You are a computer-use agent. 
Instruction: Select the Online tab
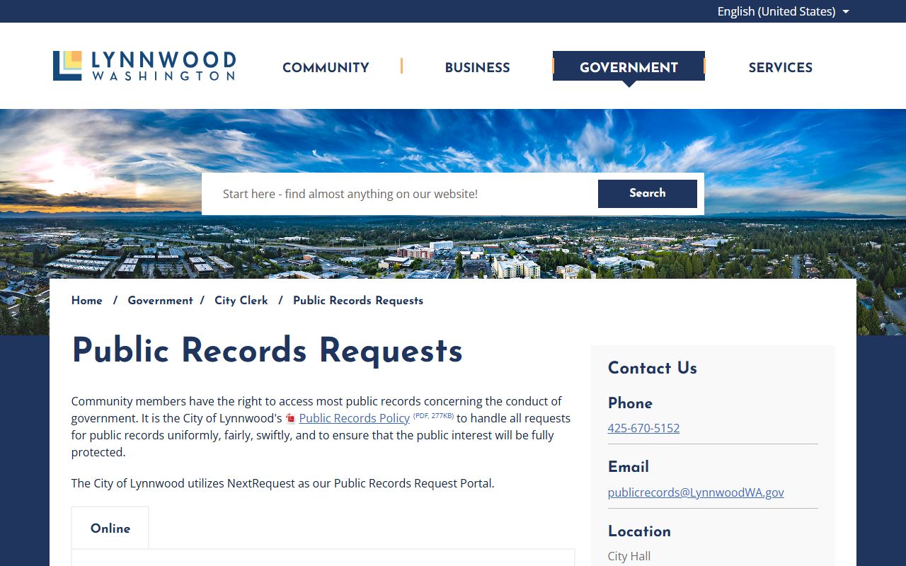tap(110, 529)
